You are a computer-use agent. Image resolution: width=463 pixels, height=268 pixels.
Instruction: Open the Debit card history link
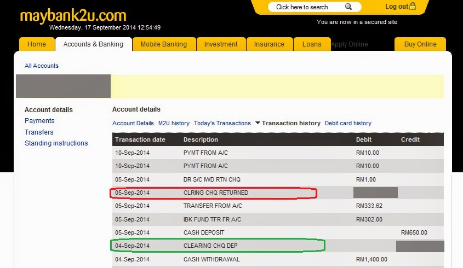tap(348, 123)
